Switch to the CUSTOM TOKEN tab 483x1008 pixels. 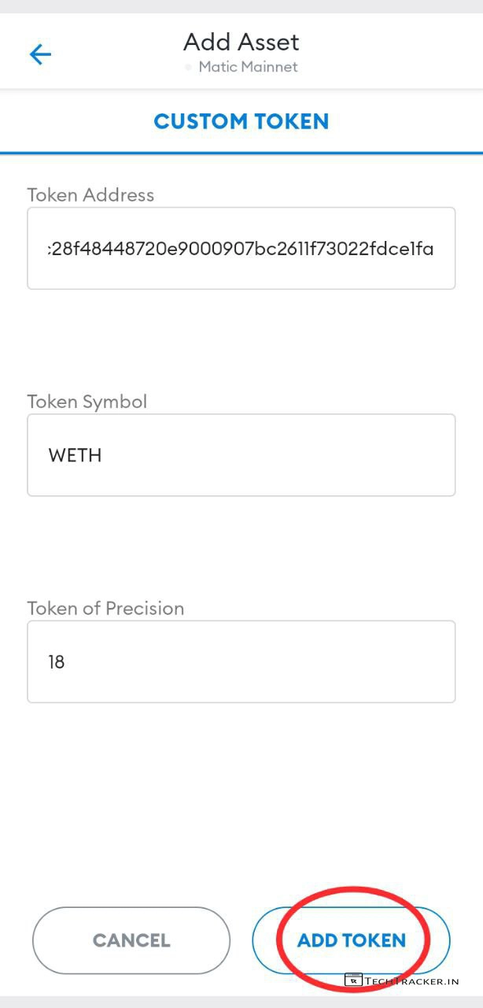point(241,121)
